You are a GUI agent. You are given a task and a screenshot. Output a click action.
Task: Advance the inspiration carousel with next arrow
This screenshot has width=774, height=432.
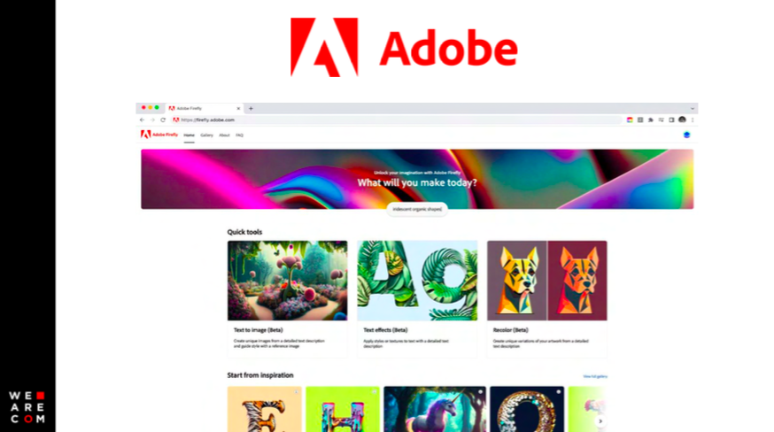click(600, 421)
